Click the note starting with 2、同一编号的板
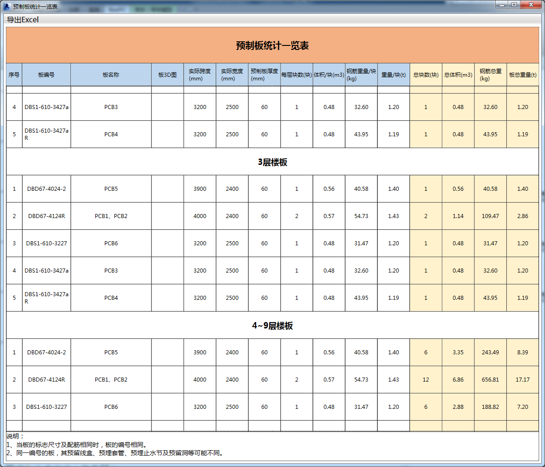545x467 pixels. pyautogui.click(x=115, y=453)
